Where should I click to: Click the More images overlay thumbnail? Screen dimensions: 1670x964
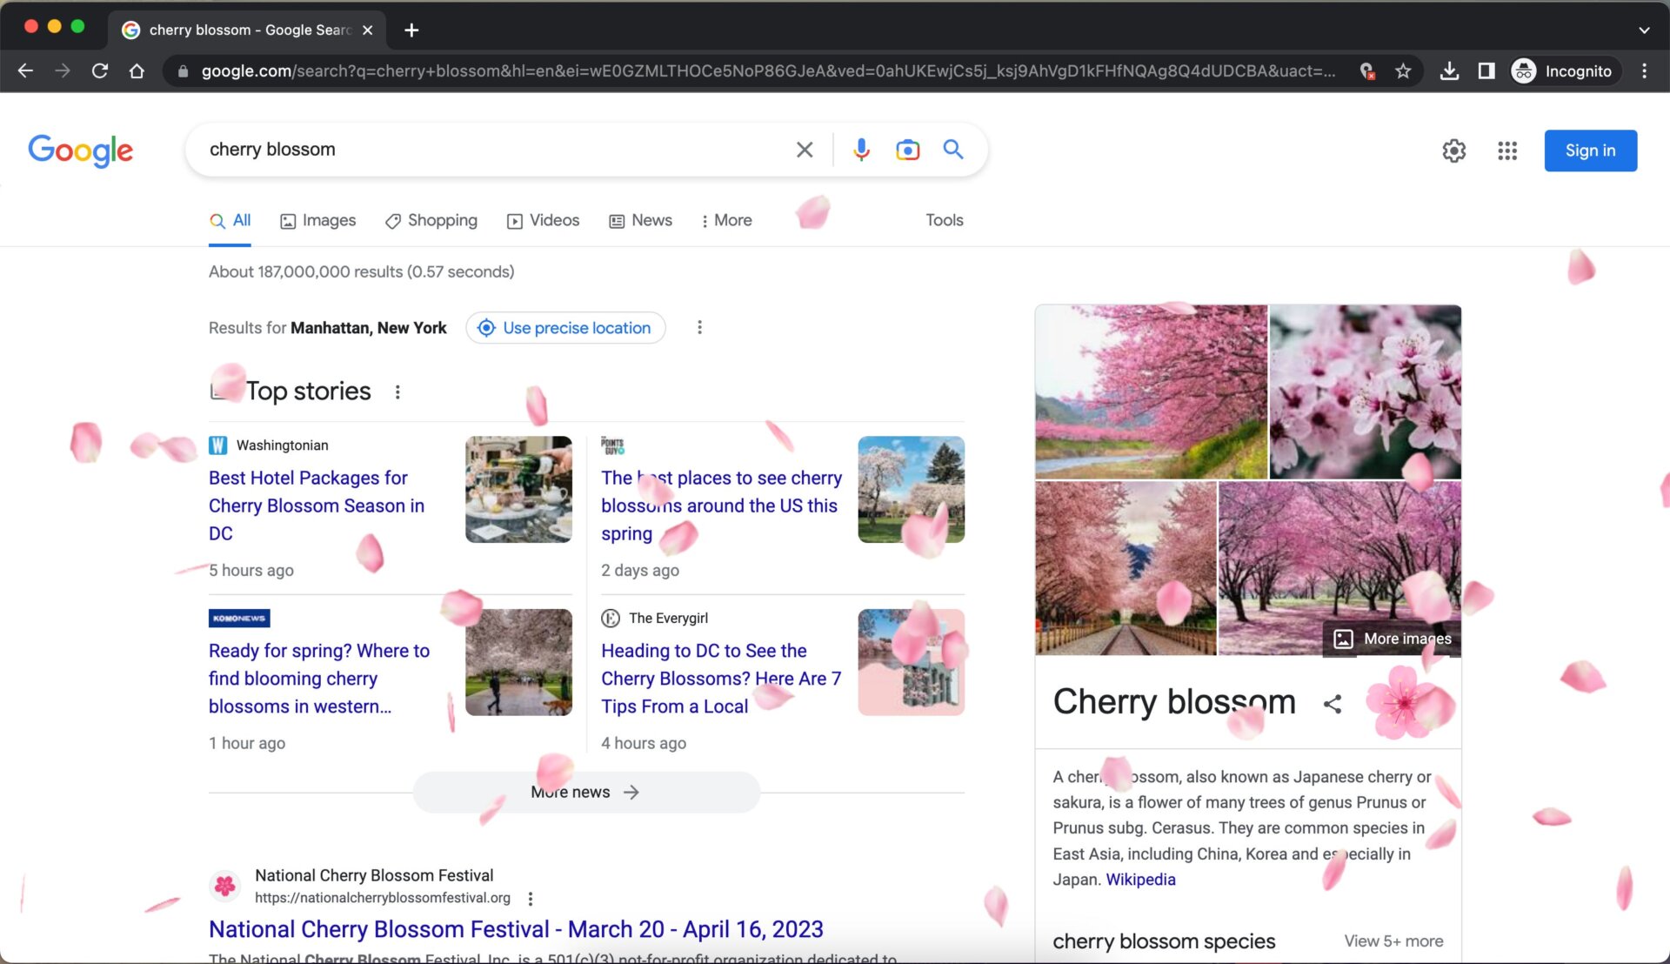(1390, 638)
